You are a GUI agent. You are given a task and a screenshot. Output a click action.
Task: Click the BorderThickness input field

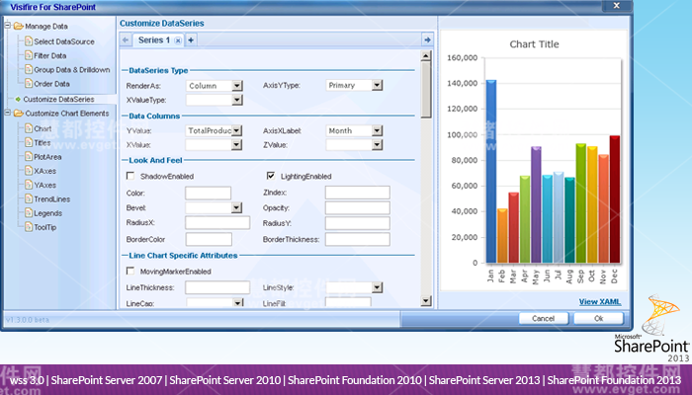point(358,239)
